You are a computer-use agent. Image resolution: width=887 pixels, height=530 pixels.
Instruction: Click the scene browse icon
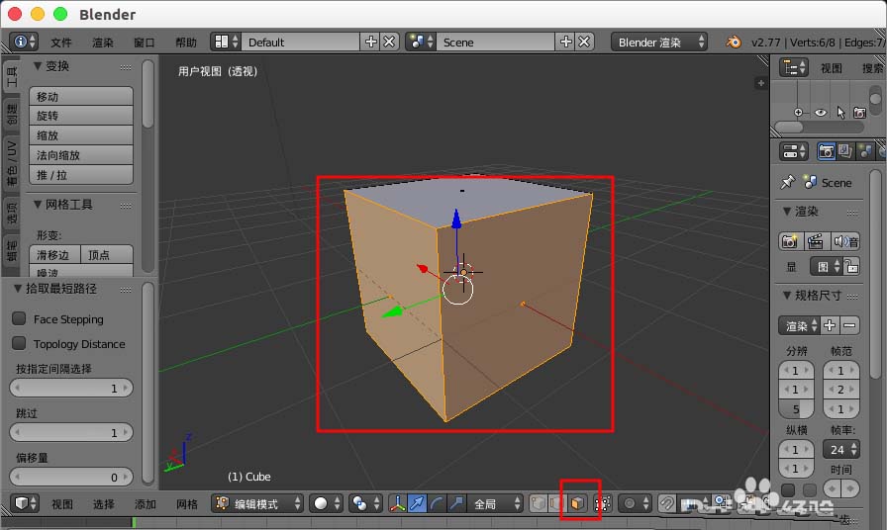422,42
